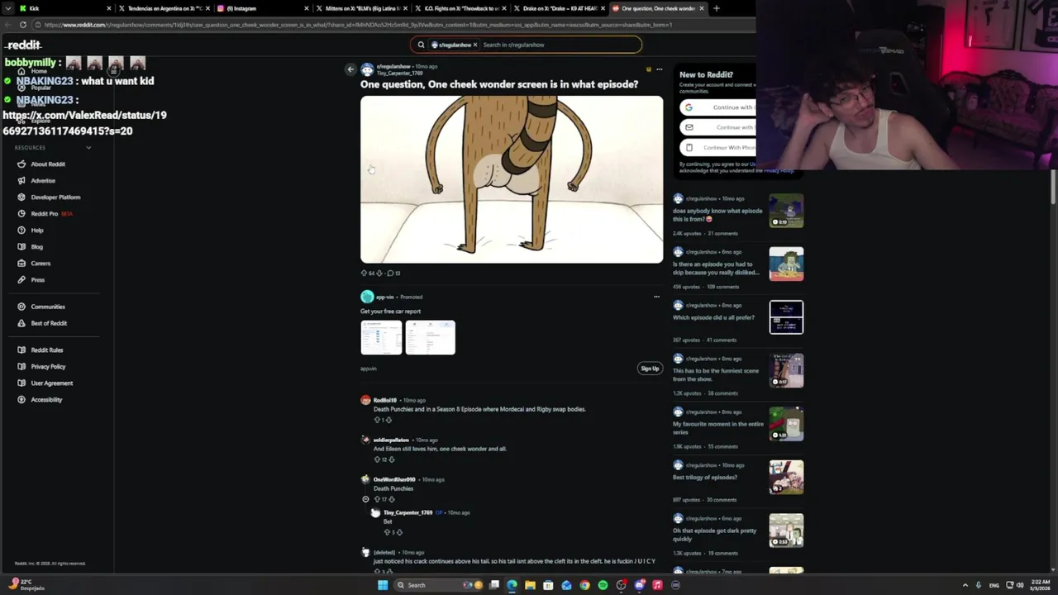Switch to Drake on X tab
The image size is (1058, 595).
(560, 8)
